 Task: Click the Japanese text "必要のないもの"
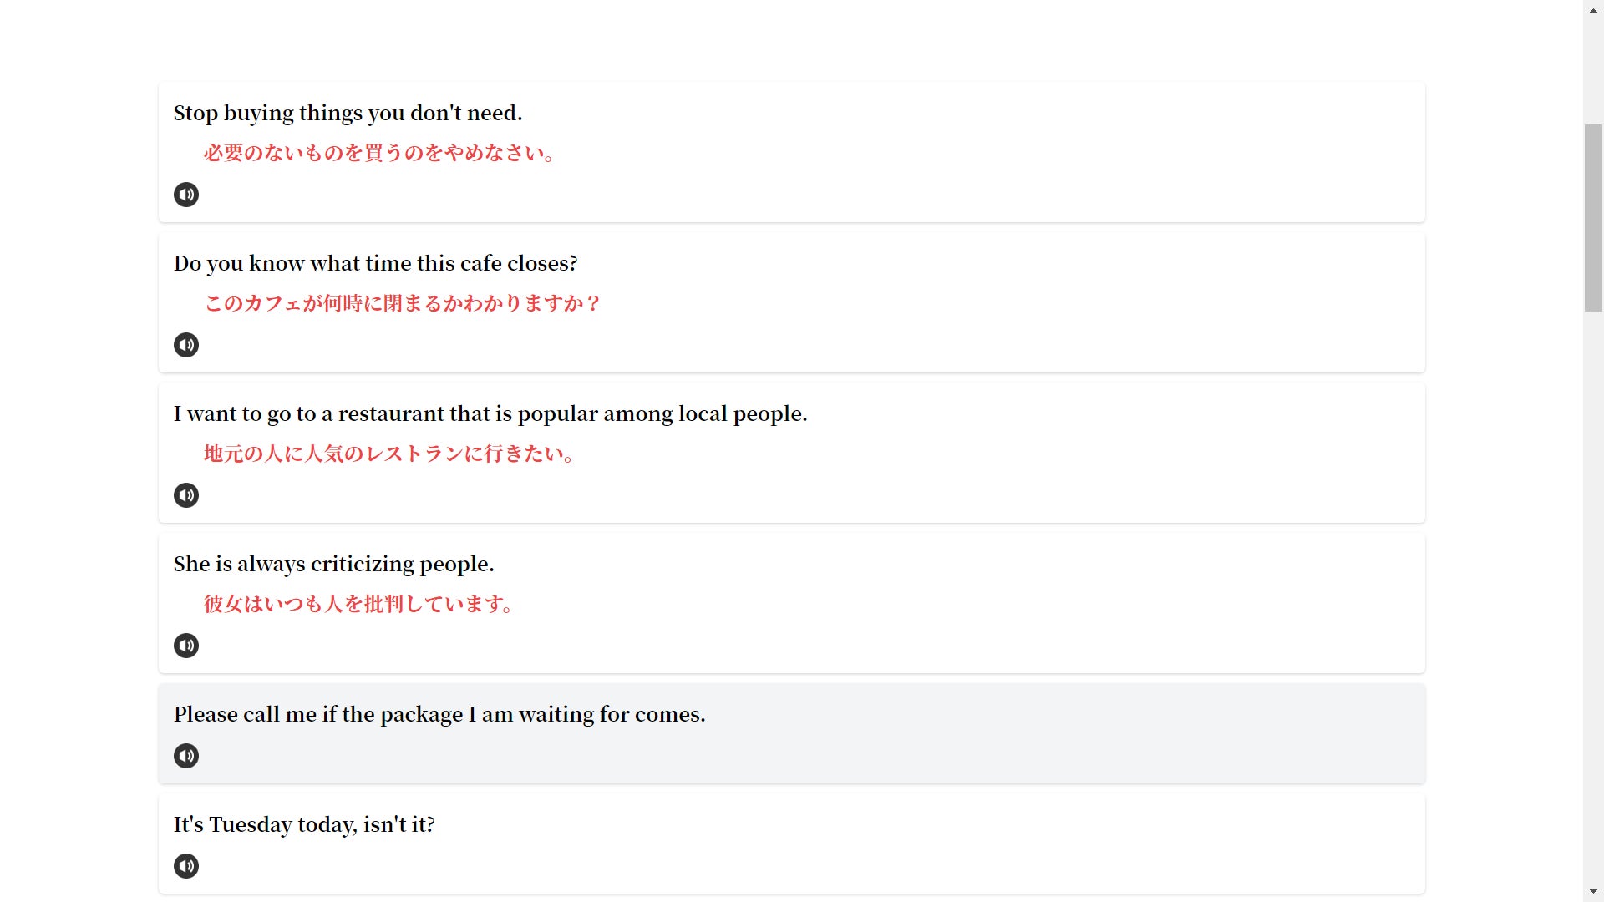pyautogui.click(x=378, y=153)
